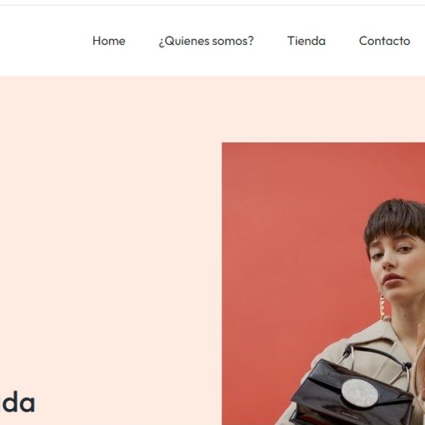
Task: Click white gap between Tienda and Contacto
Action: click(x=342, y=41)
